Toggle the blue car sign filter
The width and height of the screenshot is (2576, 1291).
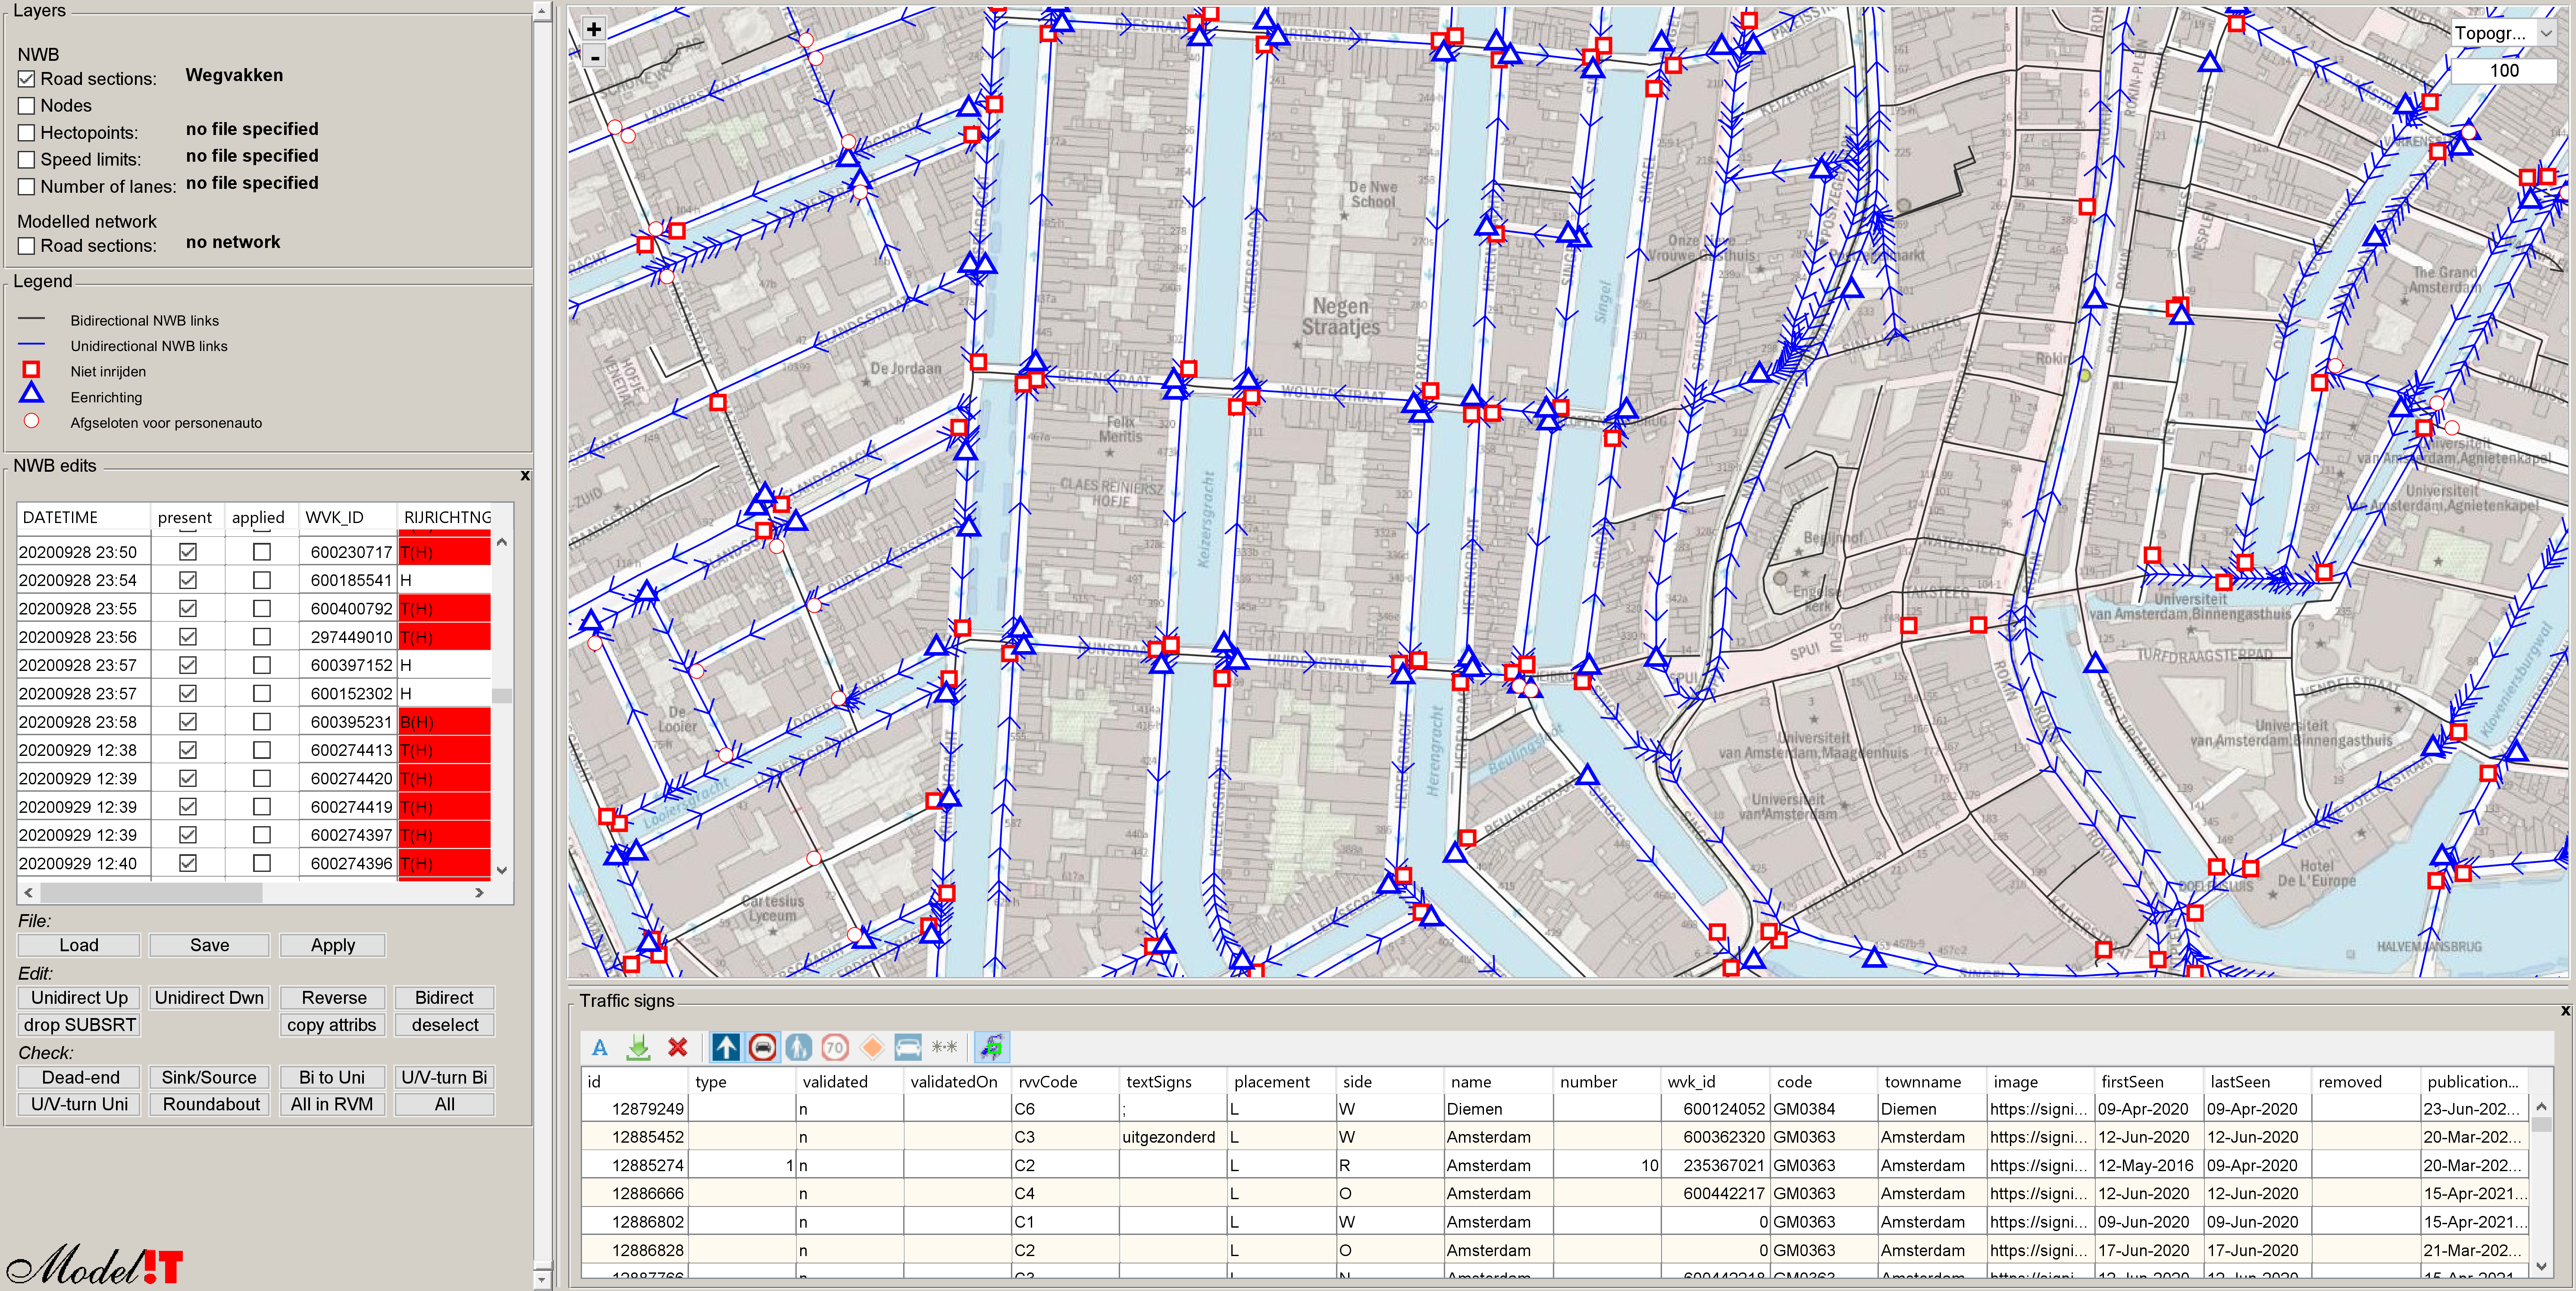(908, 1047)
